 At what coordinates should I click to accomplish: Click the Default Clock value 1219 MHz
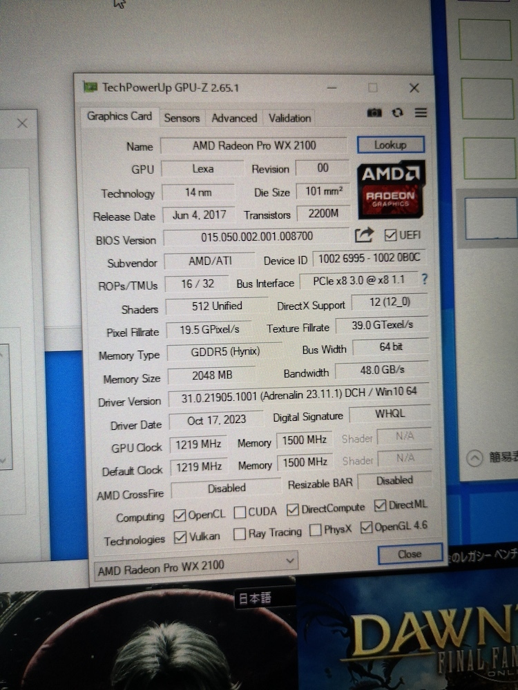(199, 467)
